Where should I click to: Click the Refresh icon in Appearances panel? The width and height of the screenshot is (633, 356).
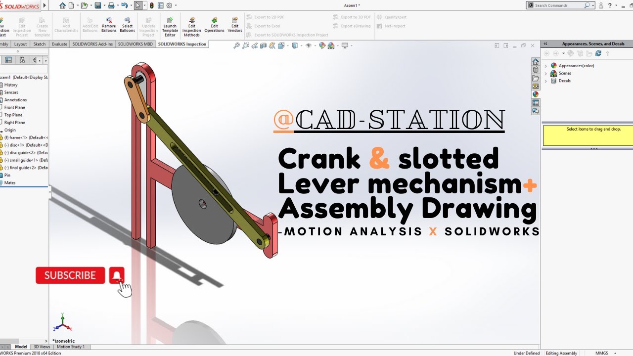598,53
